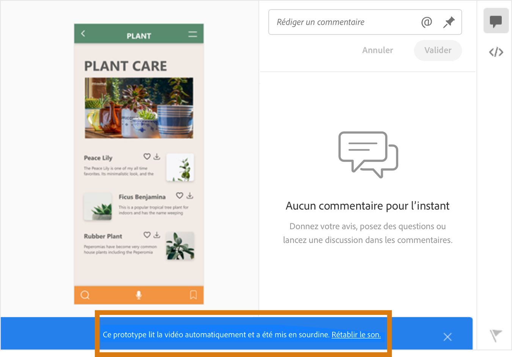The image size is (512, 357).
Task: Submit the comment with Valider
Action: pos(438,50)
